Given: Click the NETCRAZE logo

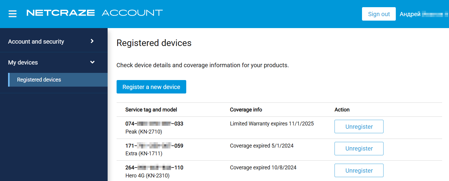Looking at the screenshot, I should coord(61,13).
